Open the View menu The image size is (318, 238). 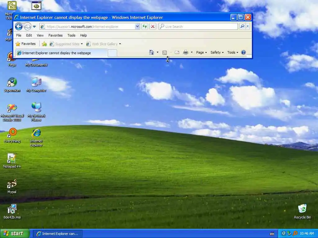click(x=40, y=35)
